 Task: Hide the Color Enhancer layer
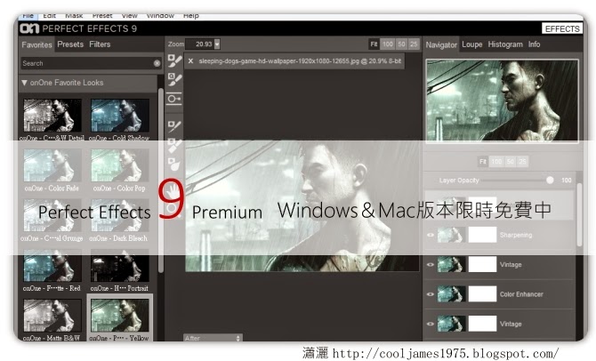pos(430,294)
